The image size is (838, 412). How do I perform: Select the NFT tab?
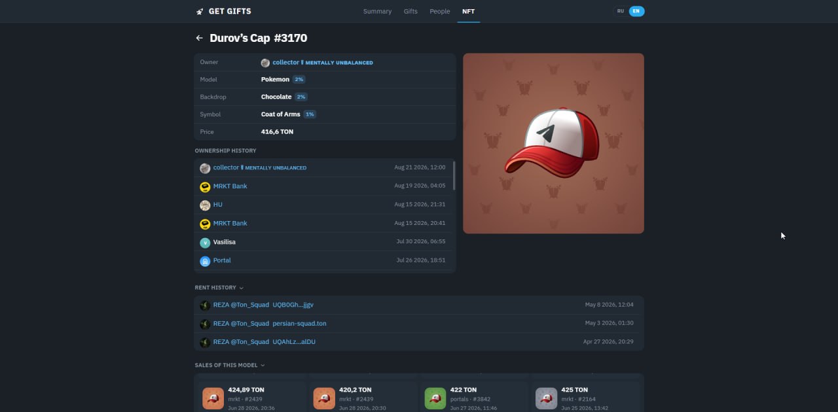point(469,11)
